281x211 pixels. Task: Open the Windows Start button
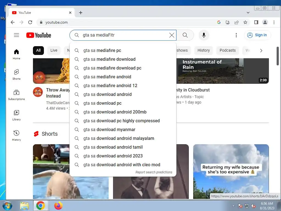(7, 206)
